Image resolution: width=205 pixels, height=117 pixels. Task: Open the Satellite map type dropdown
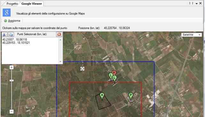click(192, 35)
